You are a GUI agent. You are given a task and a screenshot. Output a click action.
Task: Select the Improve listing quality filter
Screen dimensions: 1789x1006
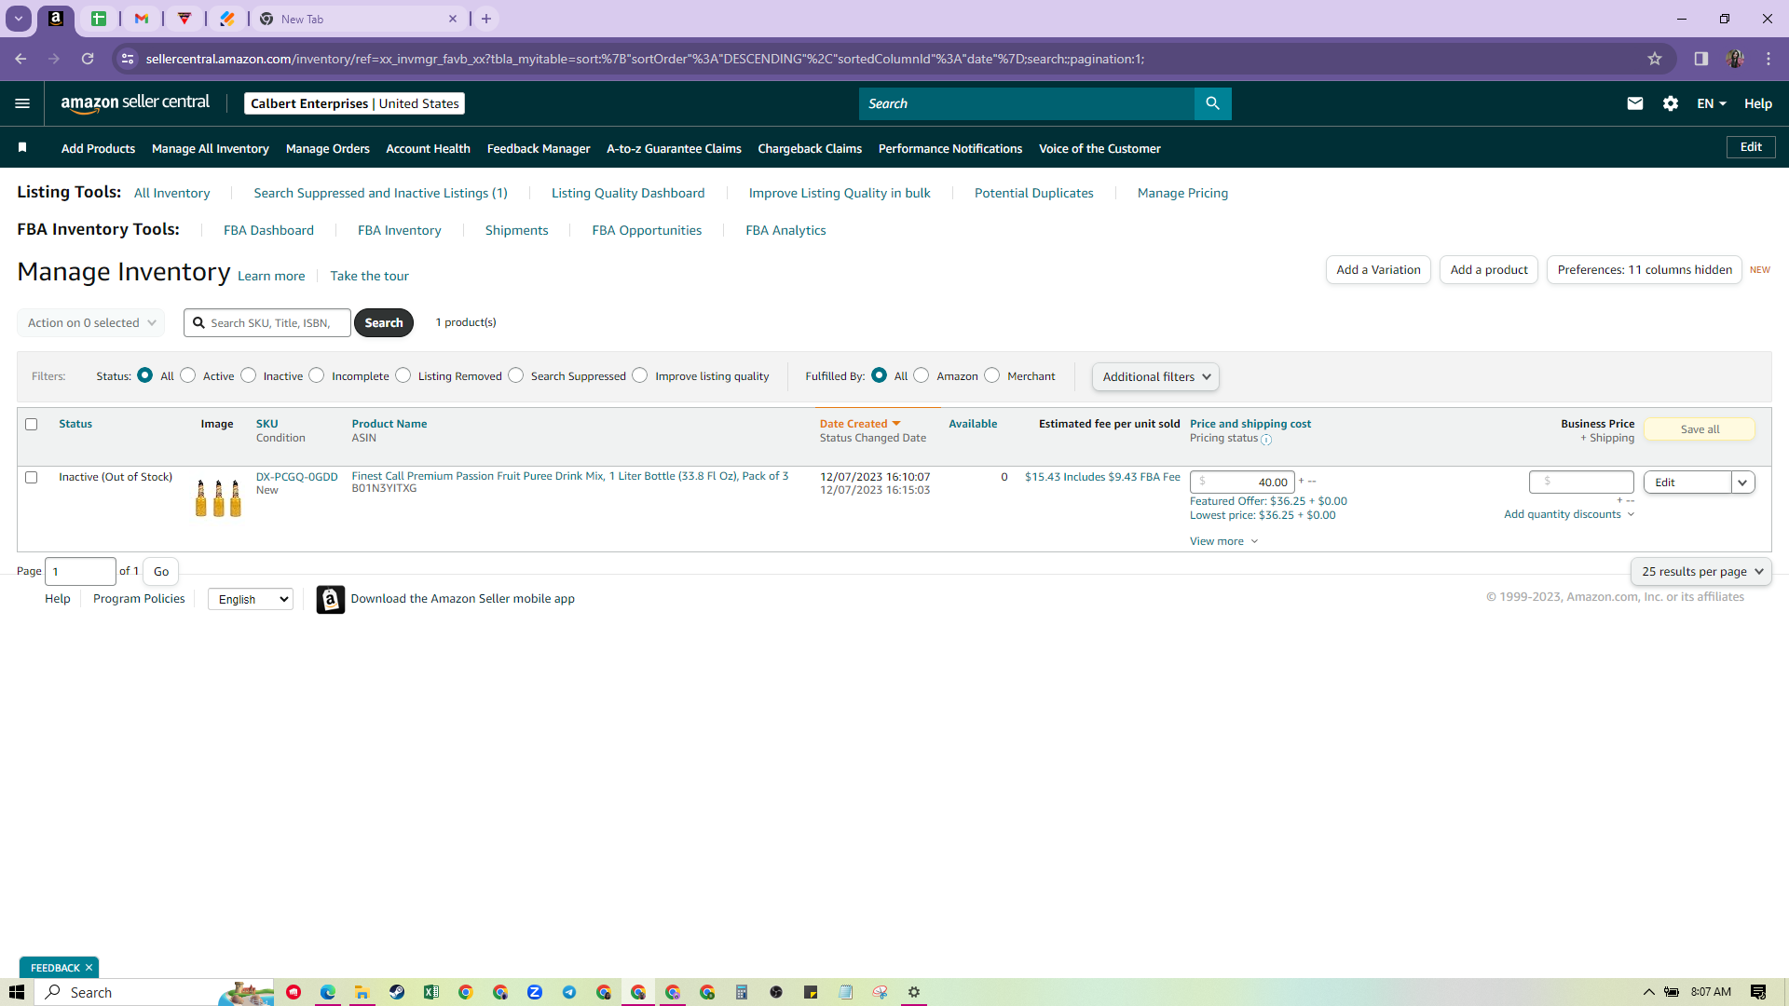pyautogui.click(x=640, y=375)
